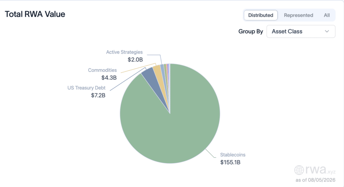This screenshot has width=344, height=187.
Task: Click the blue US Treasury Debt slice
Action: tap(152, 77)
